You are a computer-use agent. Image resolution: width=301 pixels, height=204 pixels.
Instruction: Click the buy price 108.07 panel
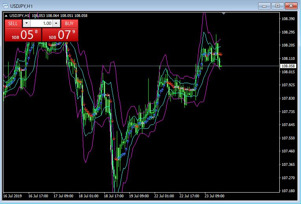[x=60, y=35]
